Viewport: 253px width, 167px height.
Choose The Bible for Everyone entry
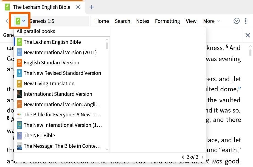pos(60,114)
